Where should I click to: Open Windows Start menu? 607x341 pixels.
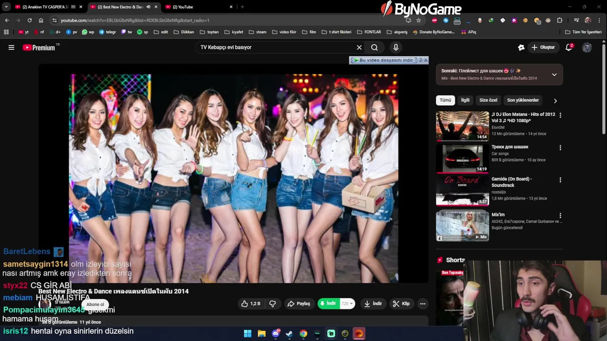click(x=248, y=333)
